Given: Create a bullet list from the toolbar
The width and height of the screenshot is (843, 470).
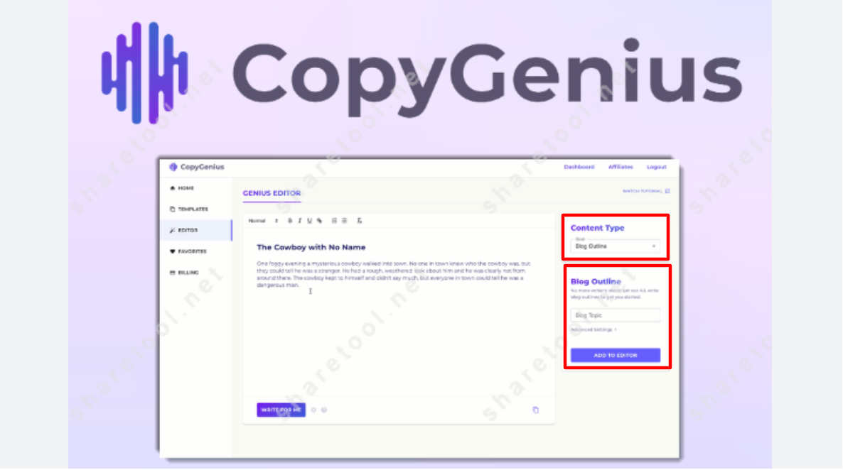Looking at the screenshot, I should click(x=345, y=221).
